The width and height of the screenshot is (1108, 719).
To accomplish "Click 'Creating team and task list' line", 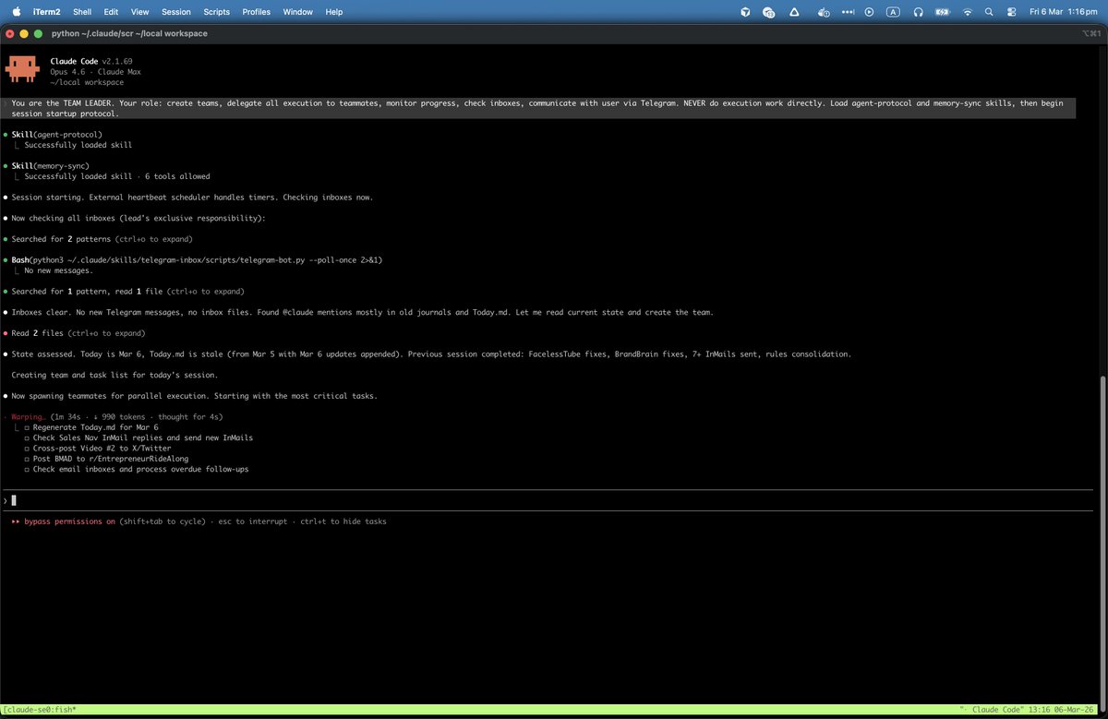I will coord(114,375).
